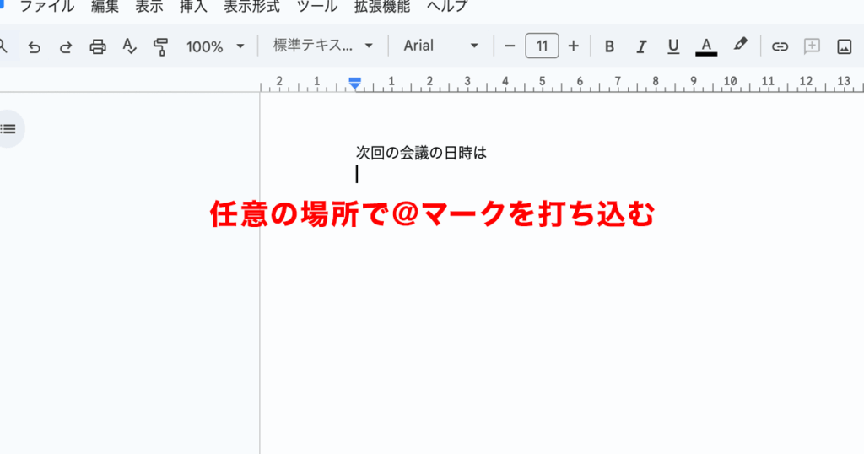Viewport: 864px width, 454px height.
Task: Click the Redo arrow icon
Action: tap(66, 46)
